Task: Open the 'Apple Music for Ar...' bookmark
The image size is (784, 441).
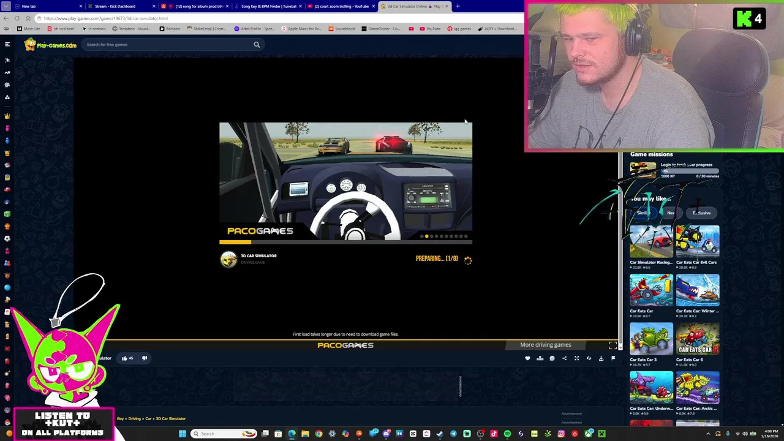Action: [301, 29]
